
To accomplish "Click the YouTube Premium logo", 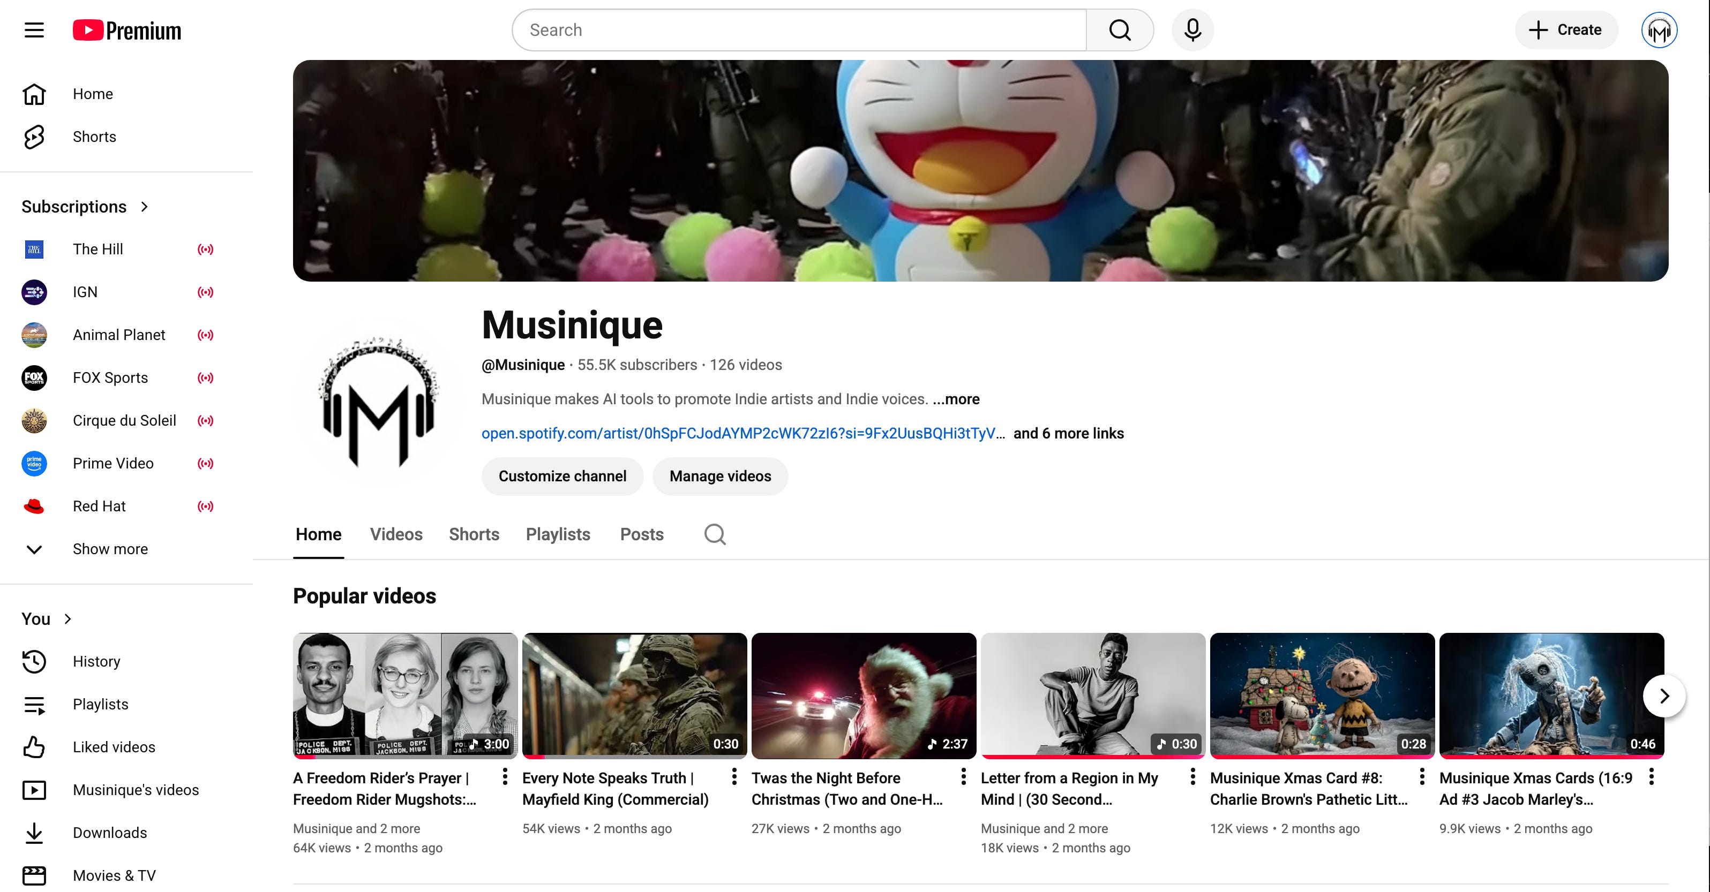I will pyautogui.click(x=127, y=31).
